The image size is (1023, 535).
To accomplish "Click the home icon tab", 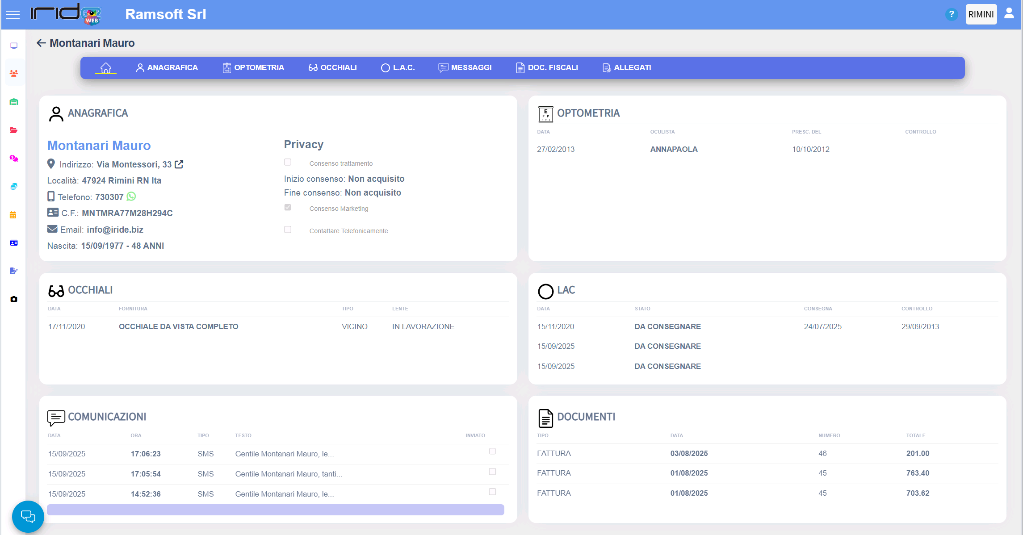I will 106,68.
